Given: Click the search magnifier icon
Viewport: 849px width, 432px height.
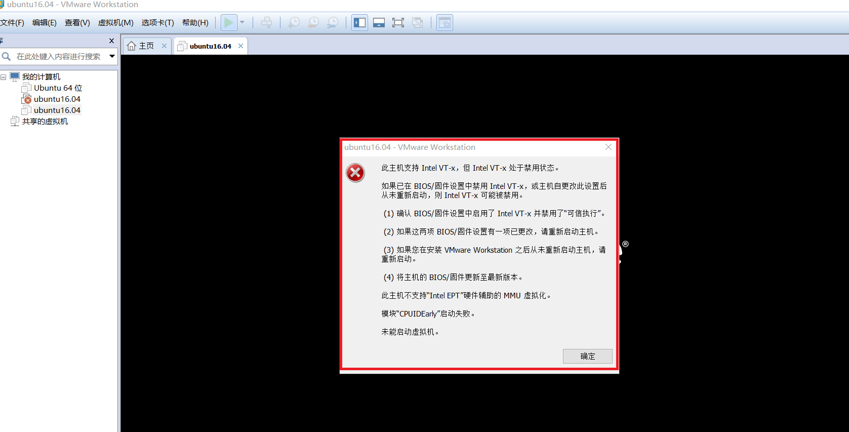Looking at the screenshot, I should click(x=6, y=56).
